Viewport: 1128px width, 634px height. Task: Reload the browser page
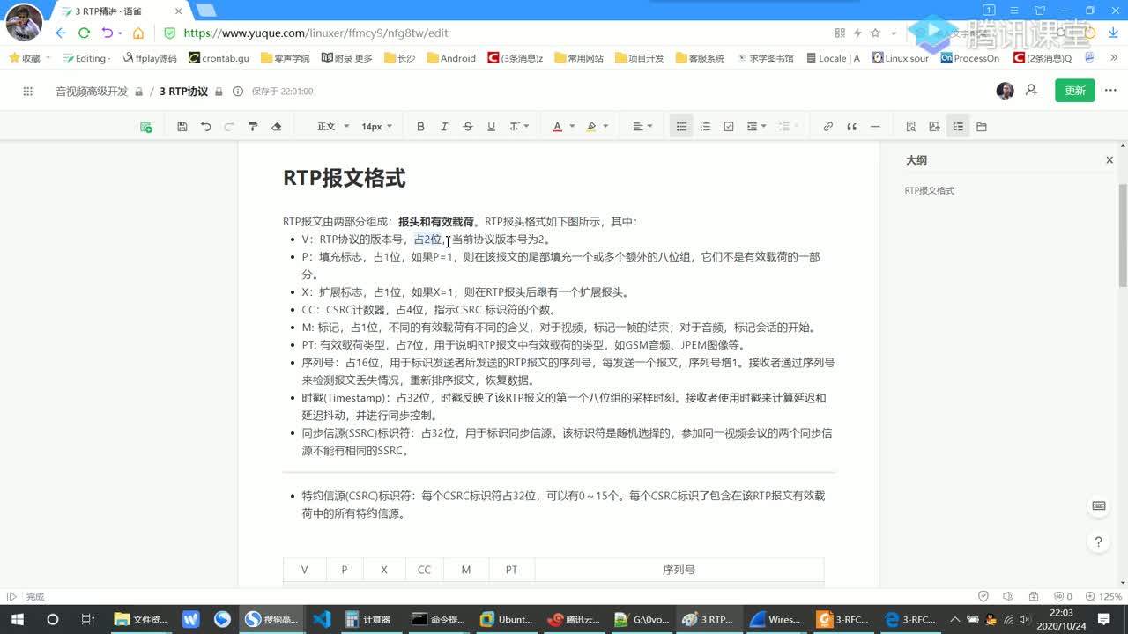84,33
